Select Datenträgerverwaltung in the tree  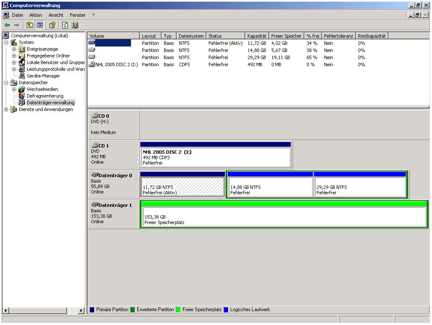click(50, 103)
